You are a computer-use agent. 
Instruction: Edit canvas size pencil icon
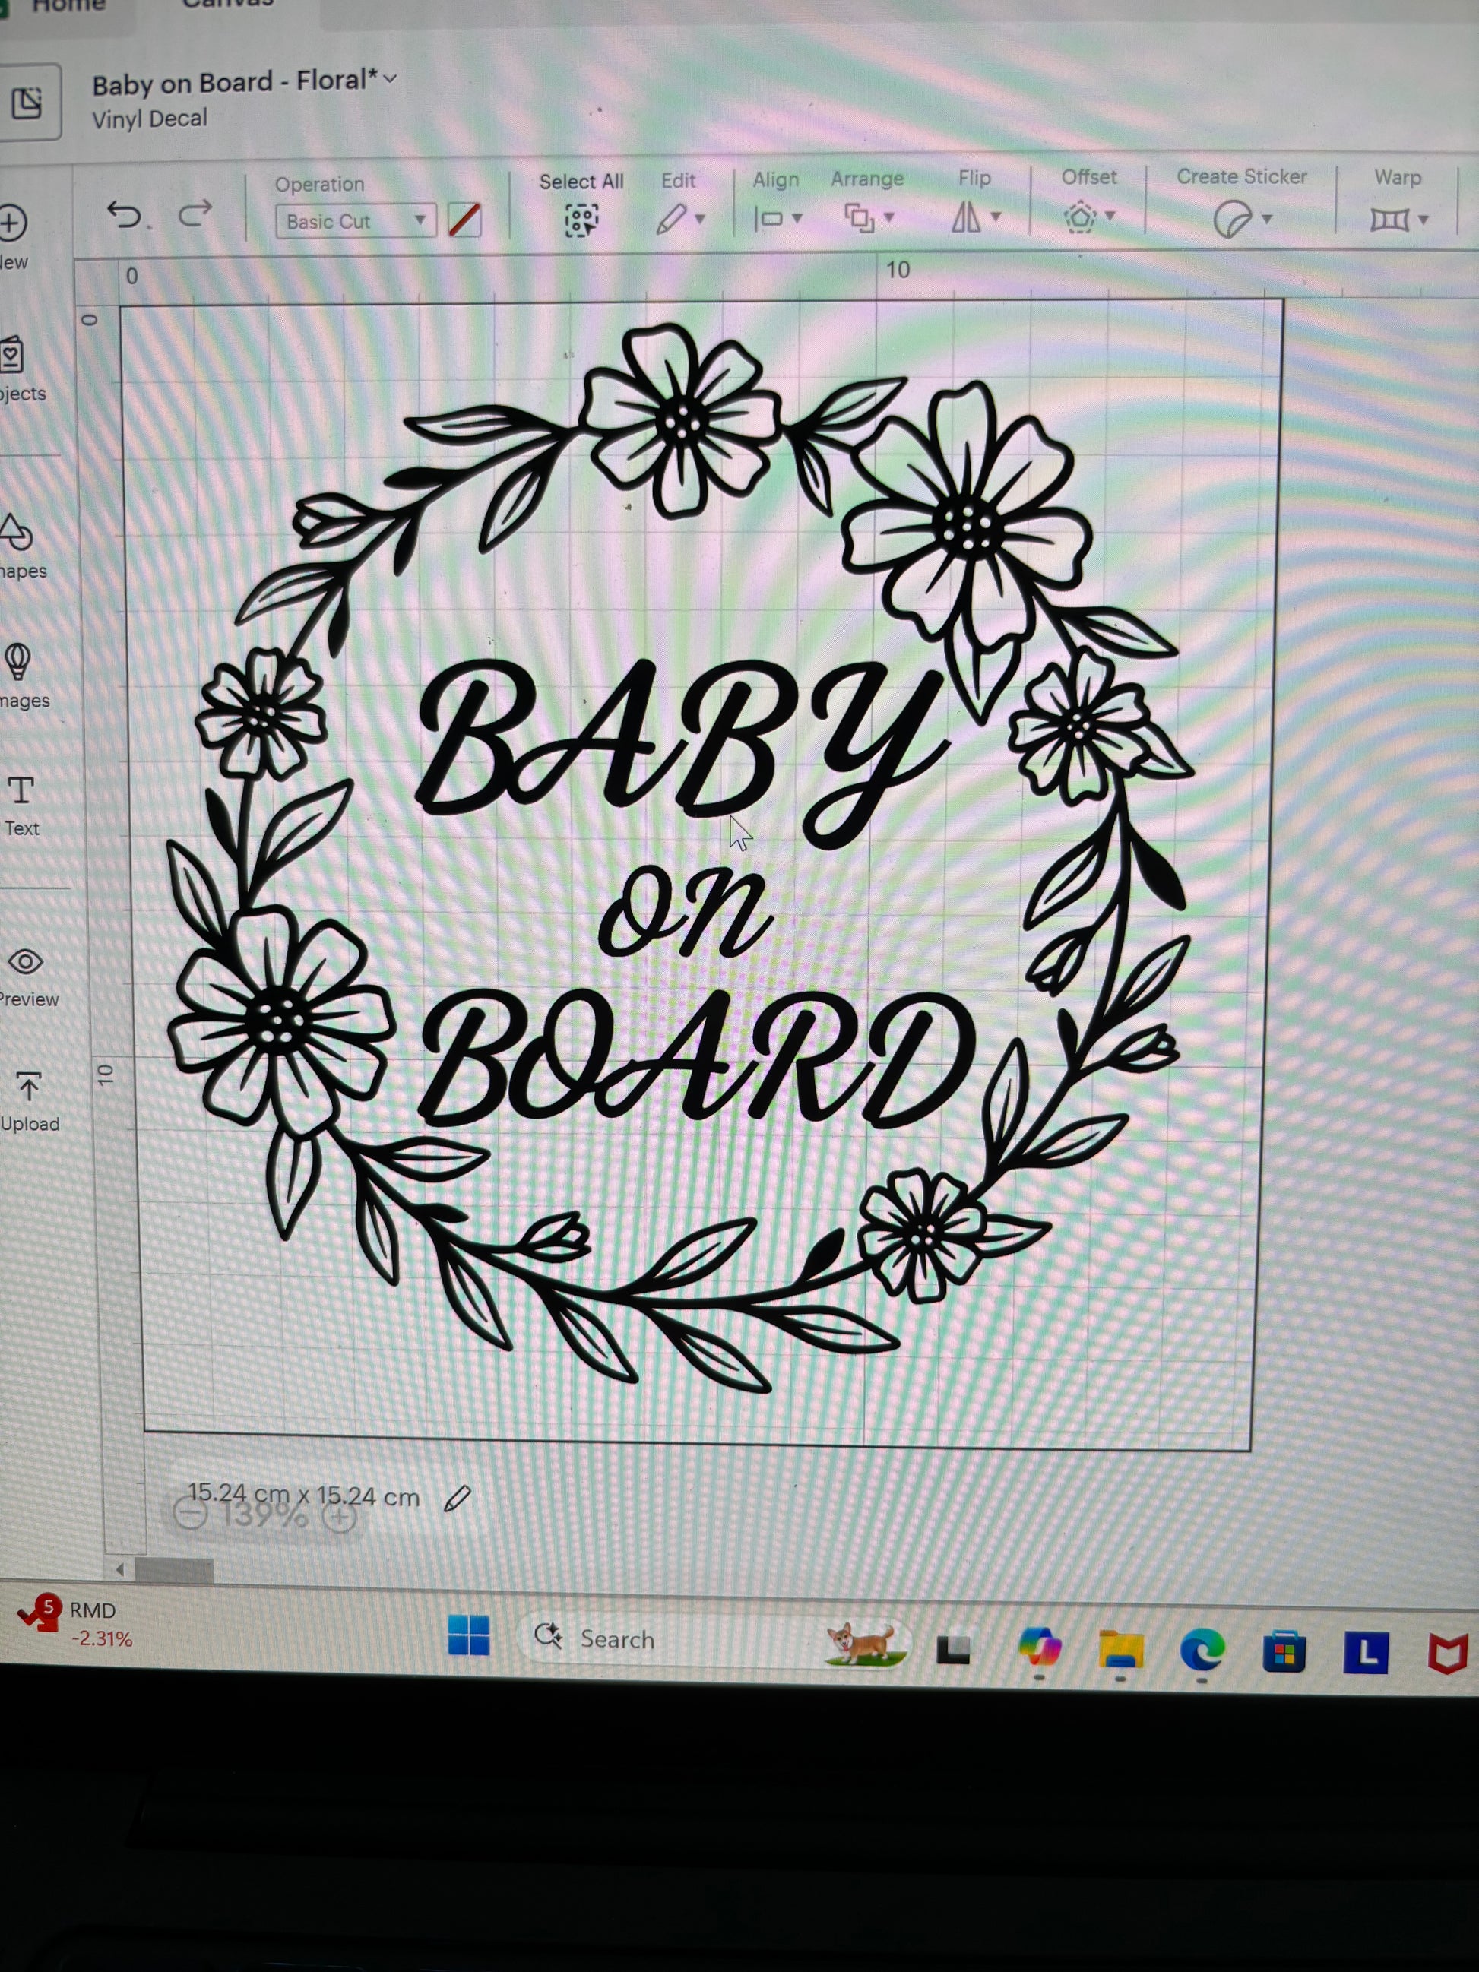coord(458,1499)
